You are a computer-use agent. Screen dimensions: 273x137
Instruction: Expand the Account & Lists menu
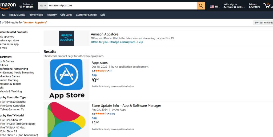pos(234,7)
